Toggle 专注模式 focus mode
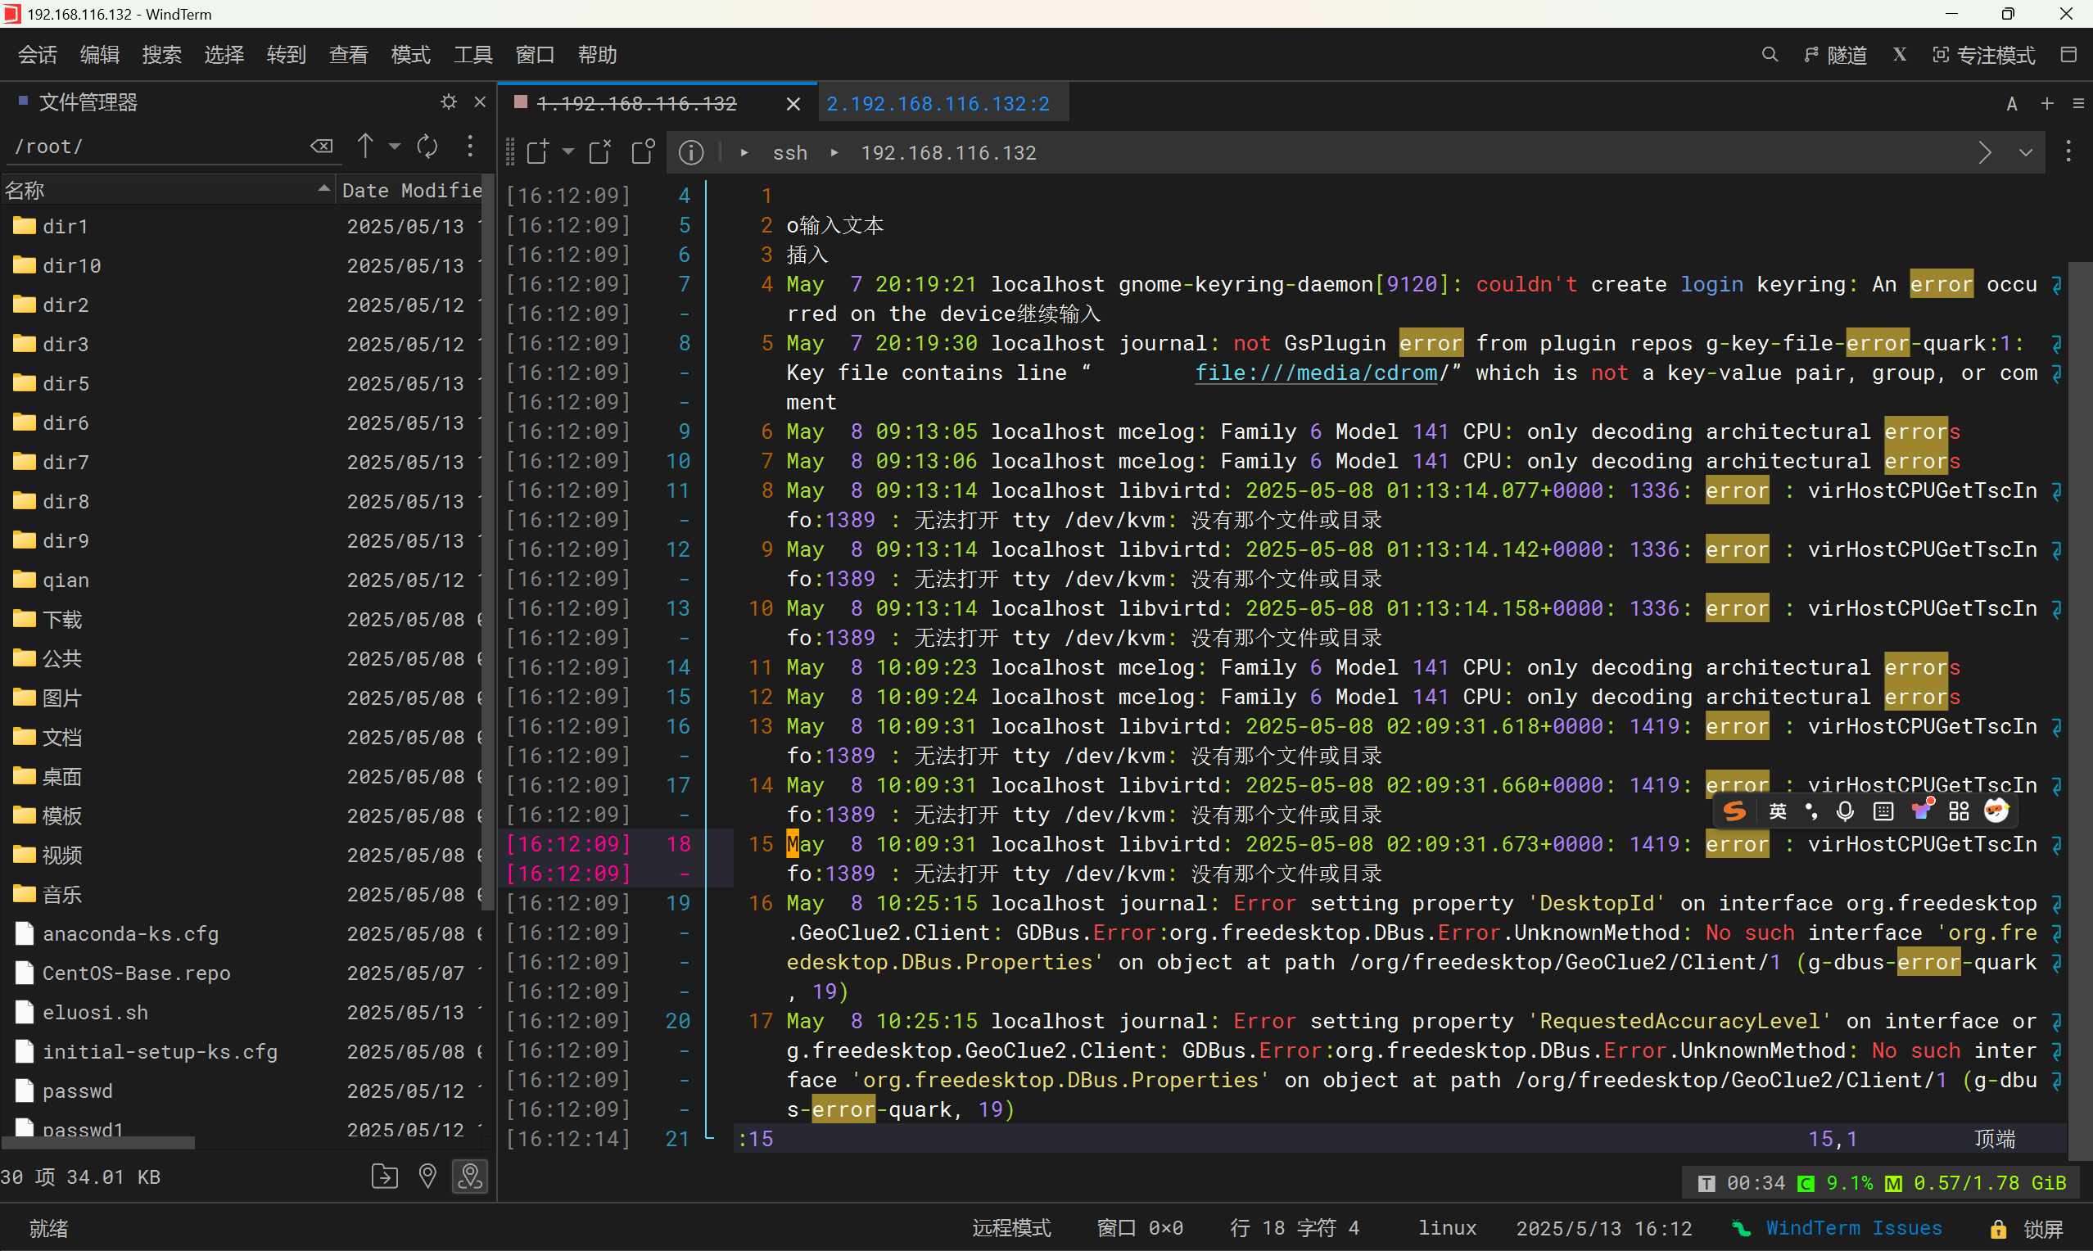 1983,55
